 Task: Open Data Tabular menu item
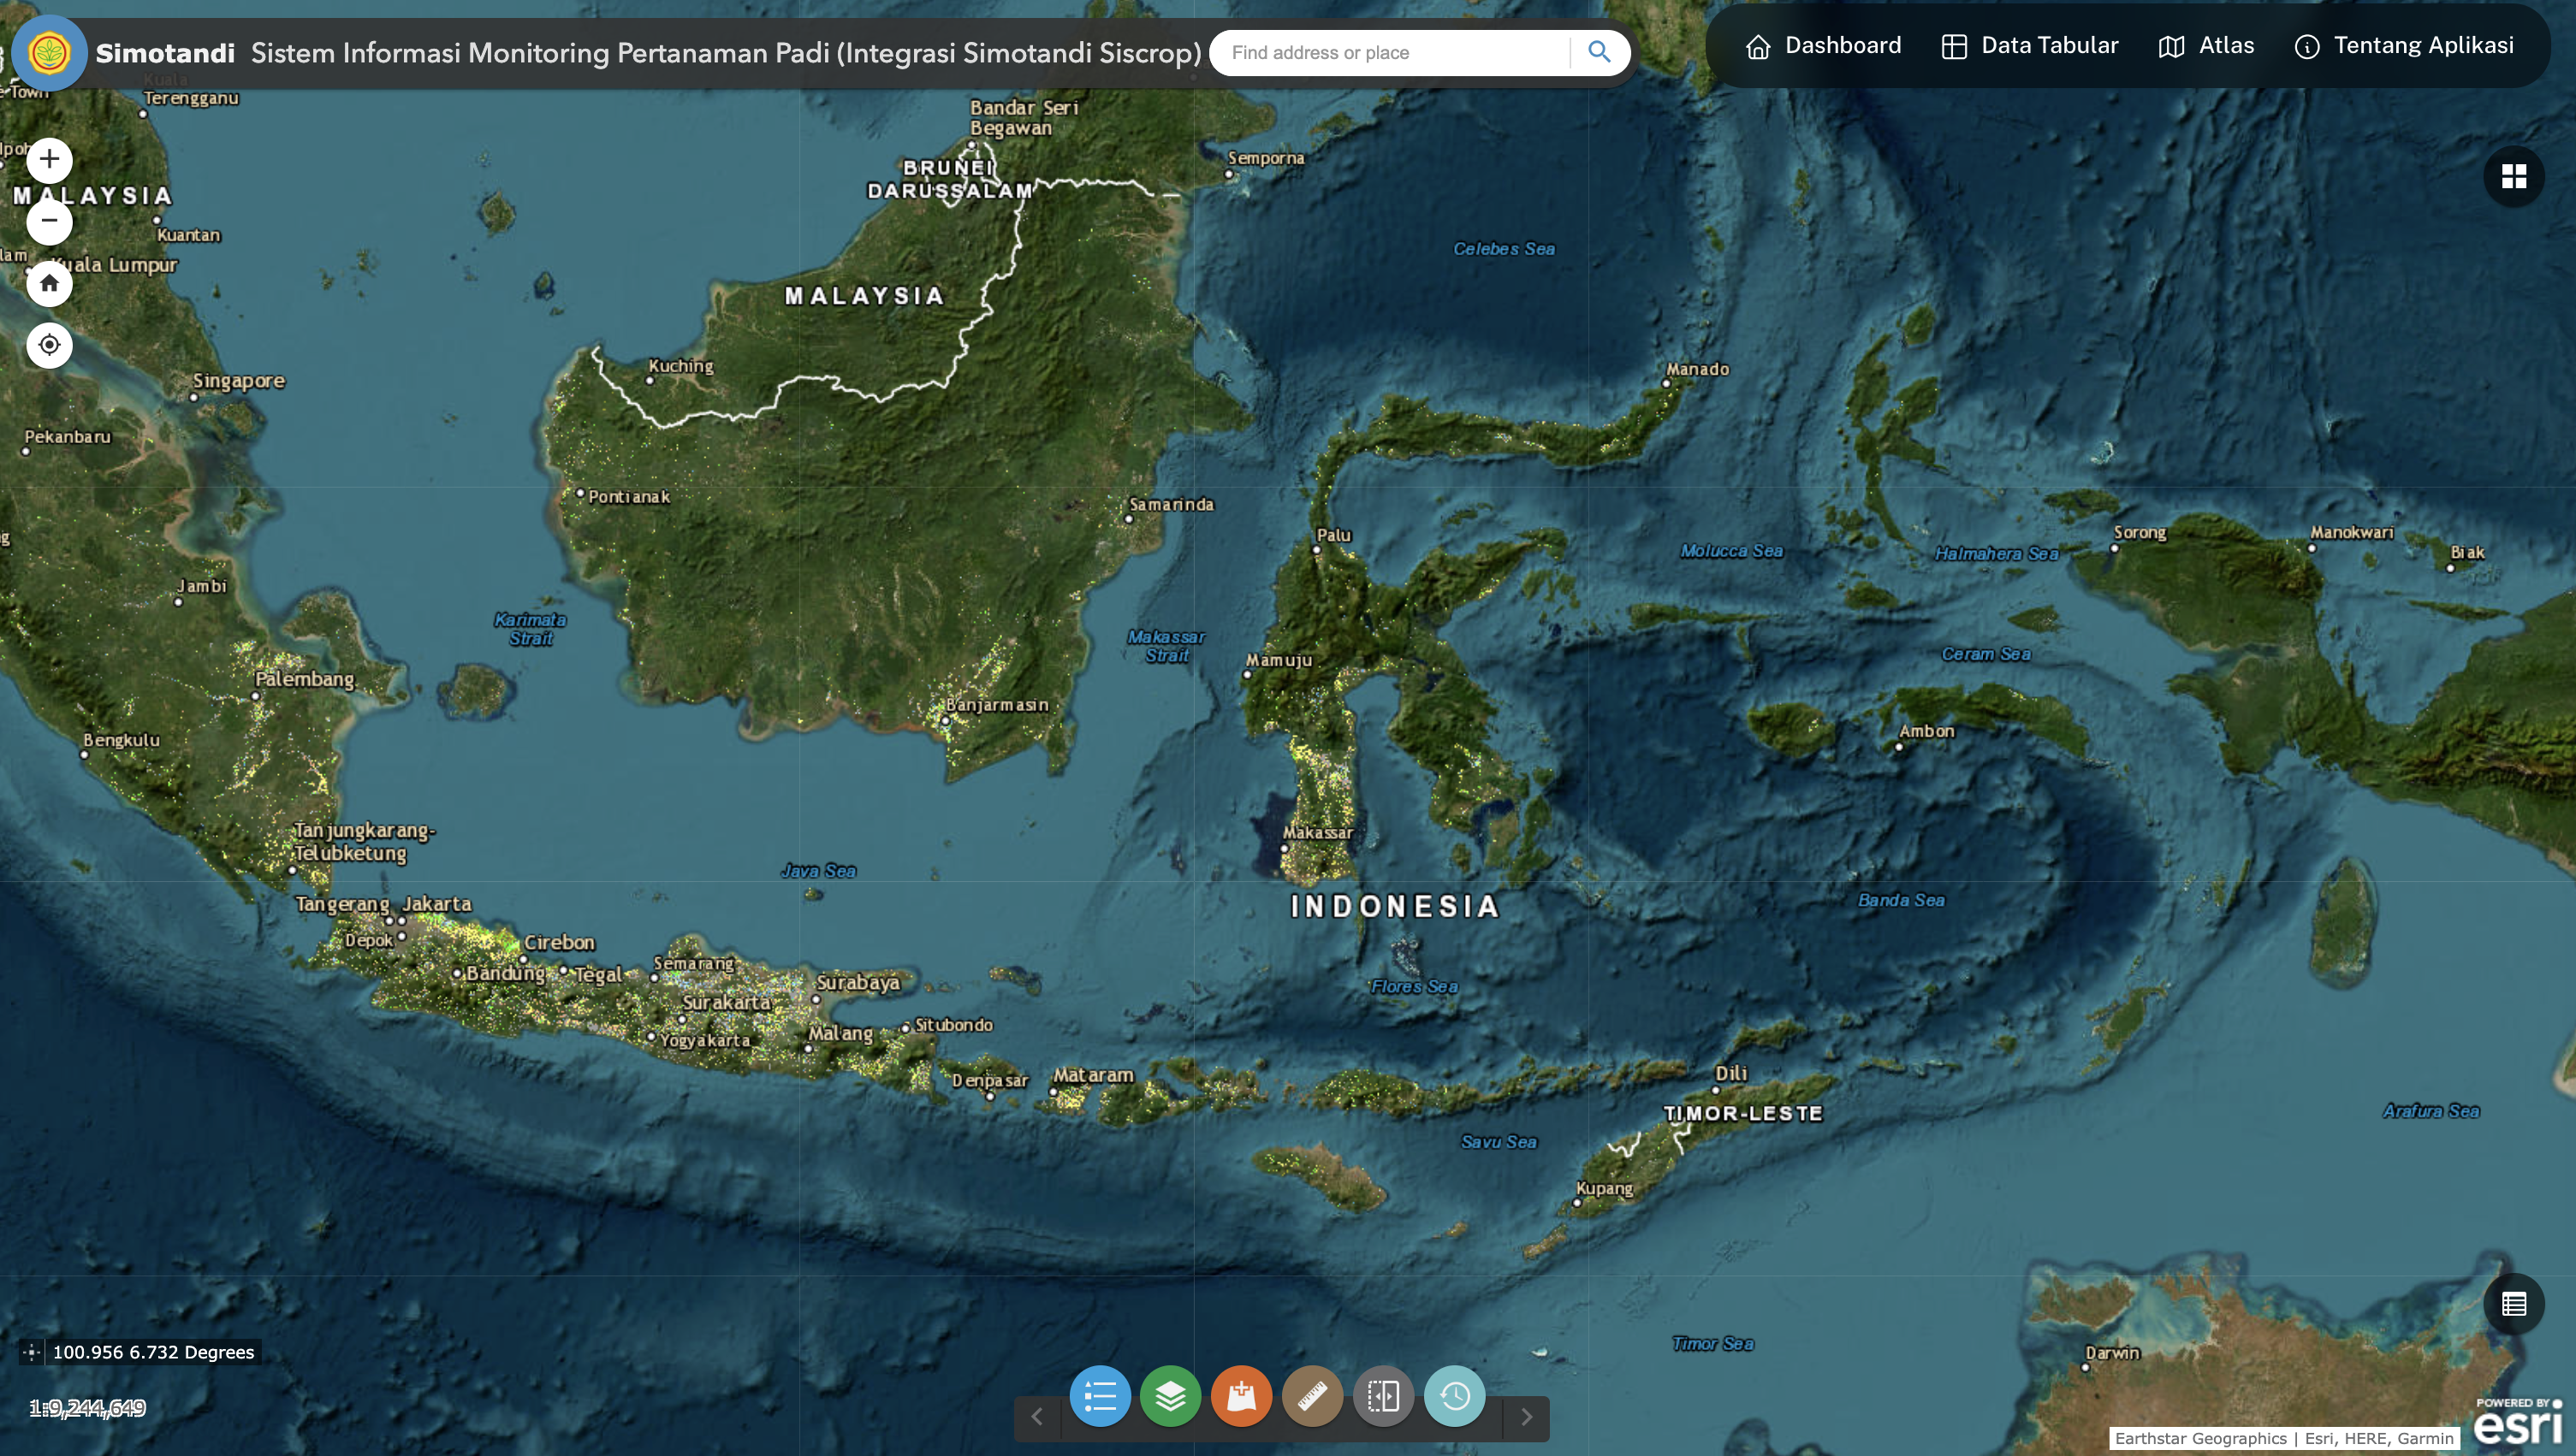2030,46
